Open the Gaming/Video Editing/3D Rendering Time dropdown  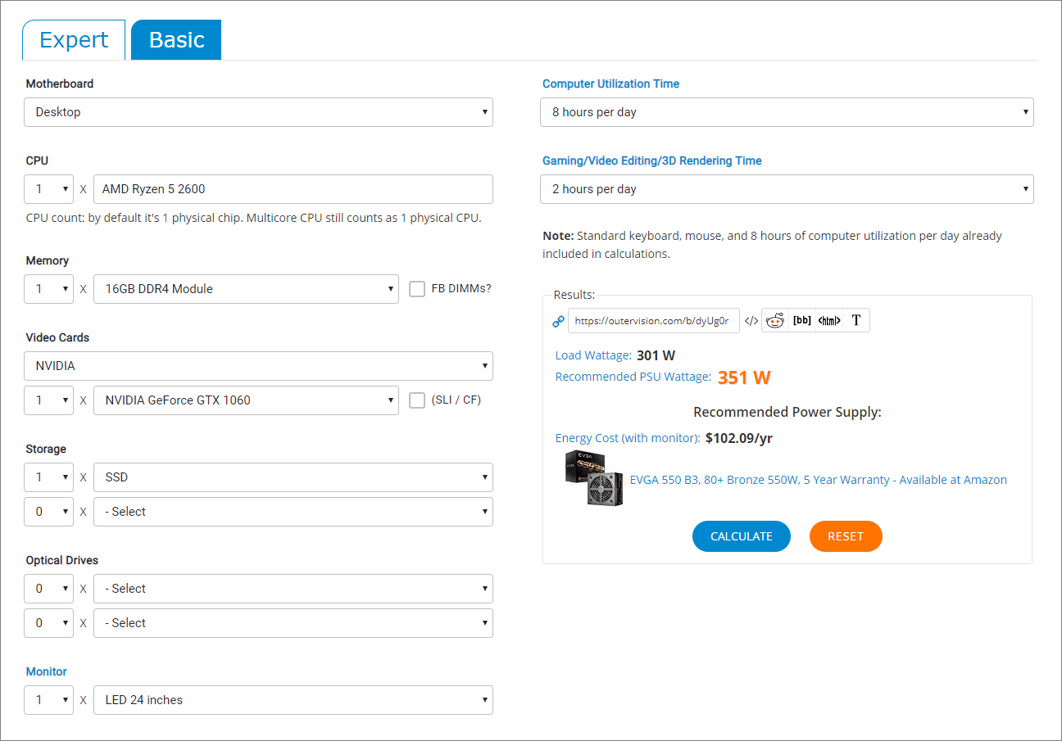[787, 189]
